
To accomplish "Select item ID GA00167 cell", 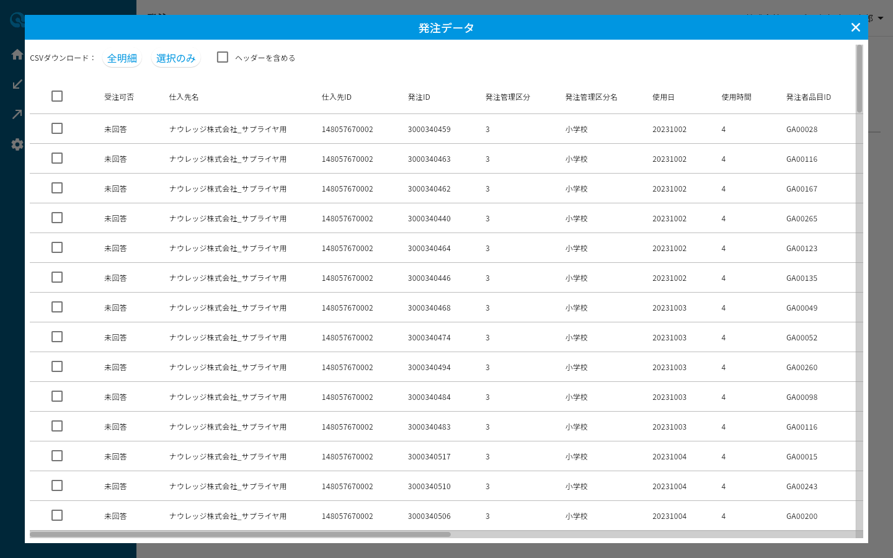I will pyautogui.click(x=802, y=189).
